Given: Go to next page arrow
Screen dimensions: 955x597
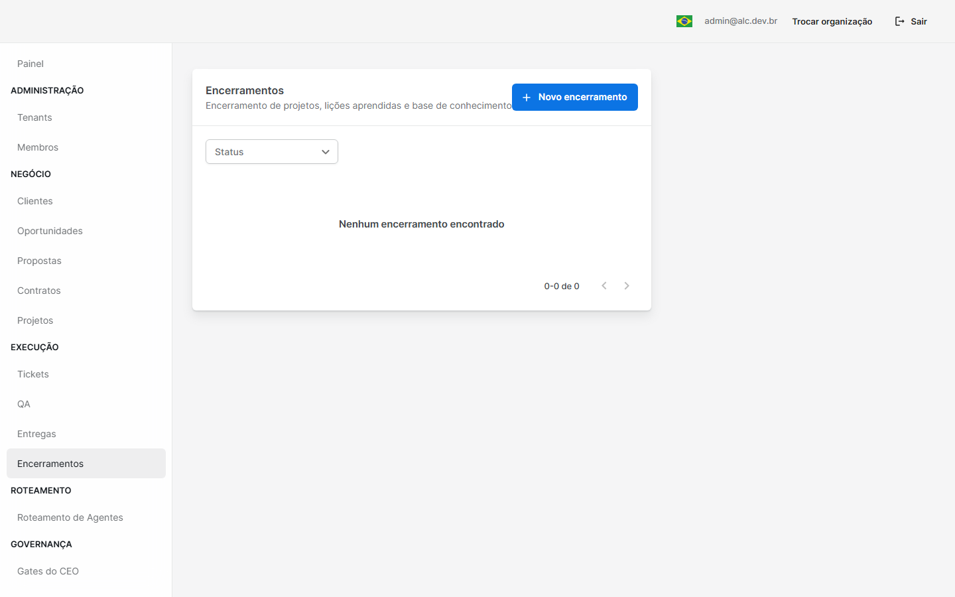Looking at the screenshot, I should pos(627,286).
